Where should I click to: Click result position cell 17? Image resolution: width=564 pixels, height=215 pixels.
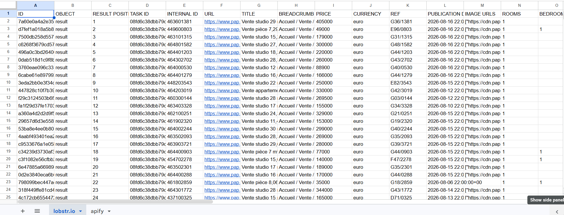click(110, 144)
